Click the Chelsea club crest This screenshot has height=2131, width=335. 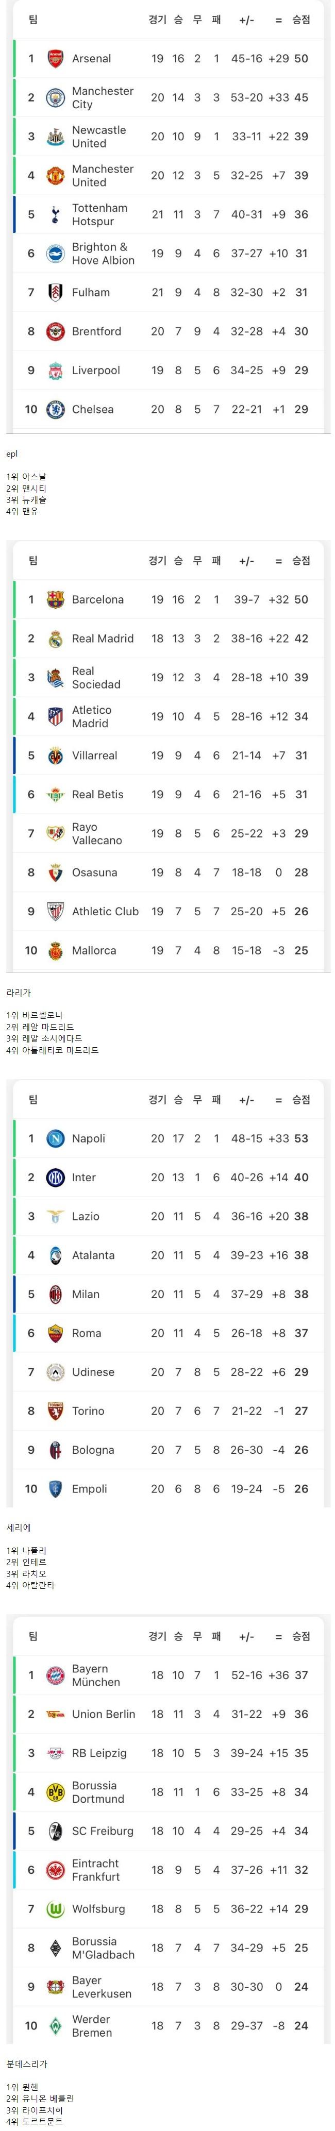tap(56, 410)
